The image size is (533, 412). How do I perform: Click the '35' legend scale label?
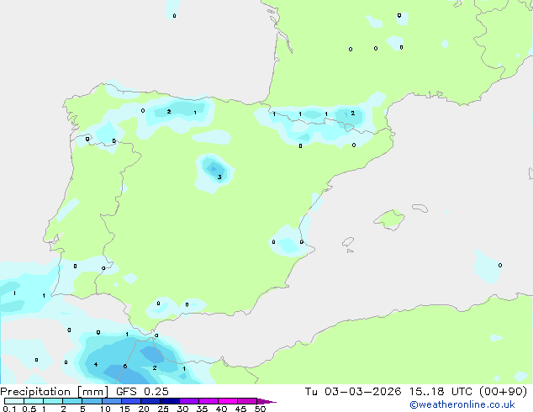click(x=202, y=409)
